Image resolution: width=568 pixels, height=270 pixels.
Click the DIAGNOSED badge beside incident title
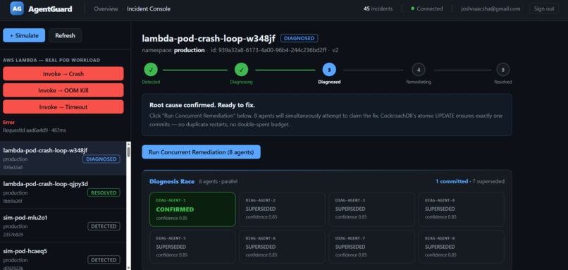click(300, 38)
